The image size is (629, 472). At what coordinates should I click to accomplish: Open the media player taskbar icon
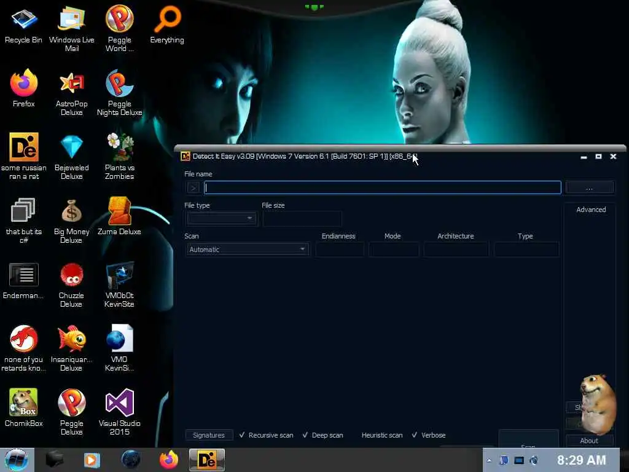[x=92, y=460]
